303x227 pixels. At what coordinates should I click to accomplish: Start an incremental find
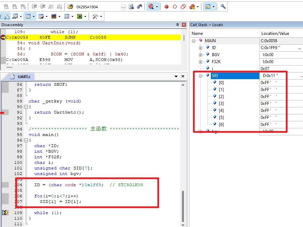point(140,7)
